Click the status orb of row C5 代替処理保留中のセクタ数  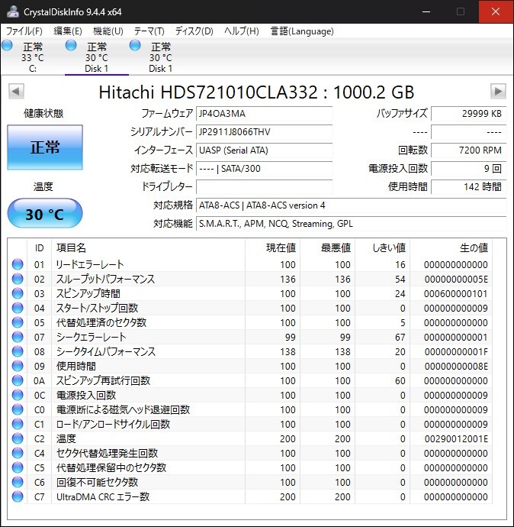pos(18,467)
